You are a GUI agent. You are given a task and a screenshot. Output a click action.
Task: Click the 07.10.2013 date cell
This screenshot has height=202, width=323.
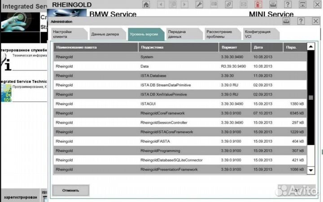(x=263, y=113)
